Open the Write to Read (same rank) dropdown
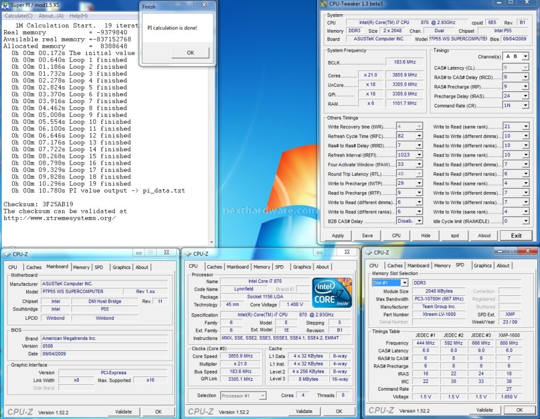The image size is (540, 419). point(526,126)
